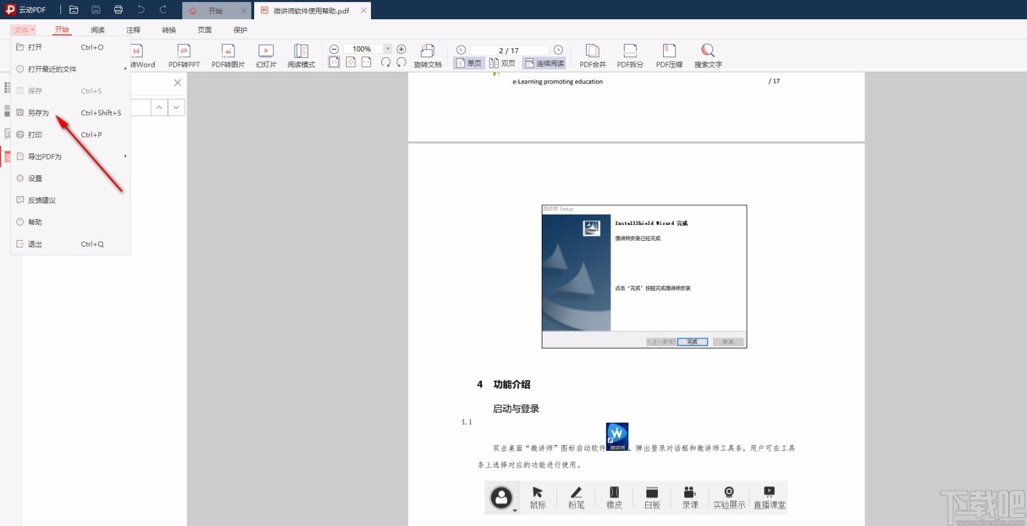The height and width of the screenshot is (526, 1027).
Task: Select 反馈建议 menu entry
Action: 71,200
